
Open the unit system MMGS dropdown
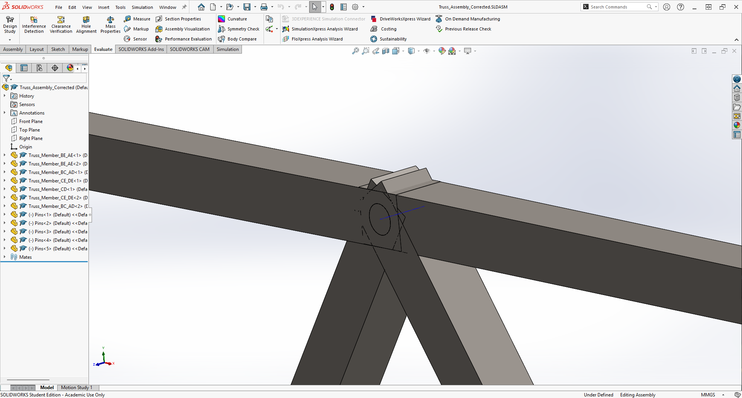(x=723, y=395)
